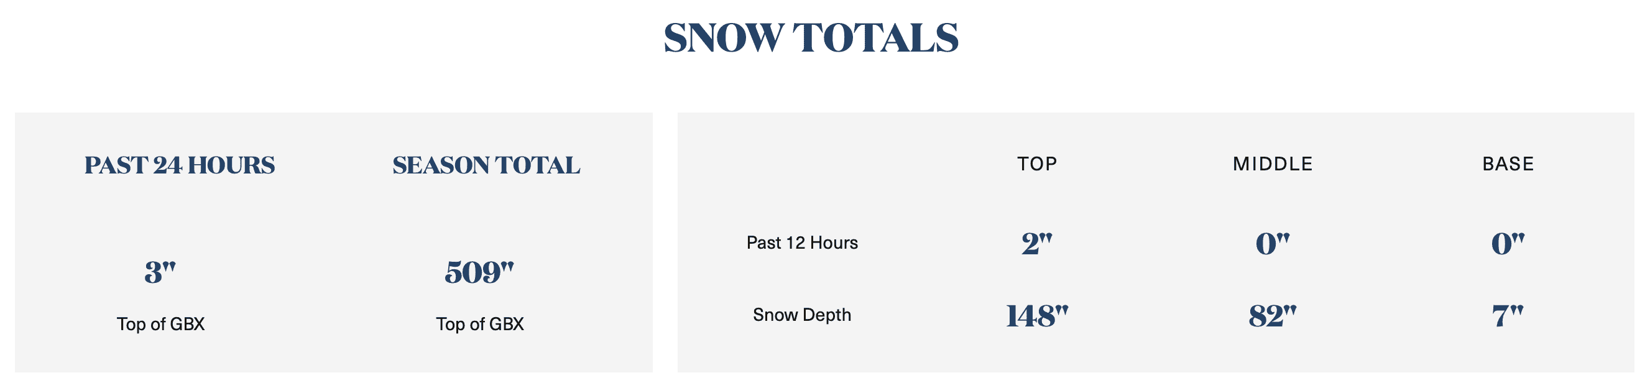Click the double-prime inch mark after 509
Viewport: 1650px width, 388px height.
coord(507,267)
